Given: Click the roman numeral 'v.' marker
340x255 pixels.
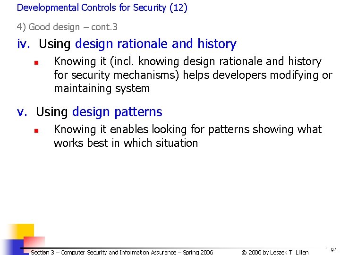Looking at the screenshot, I should 22,112.
